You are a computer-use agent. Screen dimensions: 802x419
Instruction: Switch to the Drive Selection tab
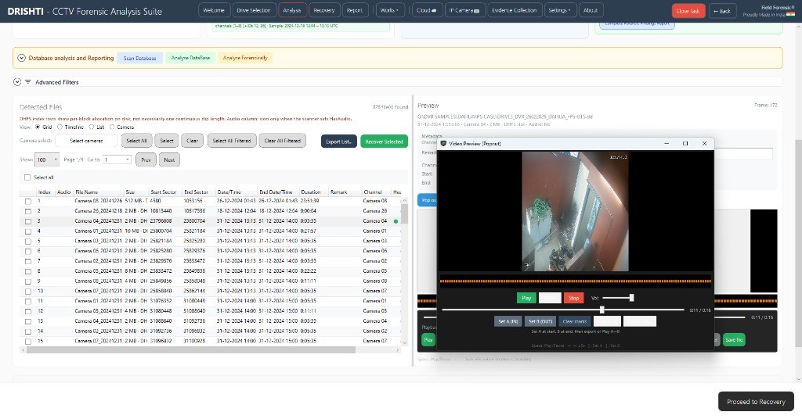point(254,10)
